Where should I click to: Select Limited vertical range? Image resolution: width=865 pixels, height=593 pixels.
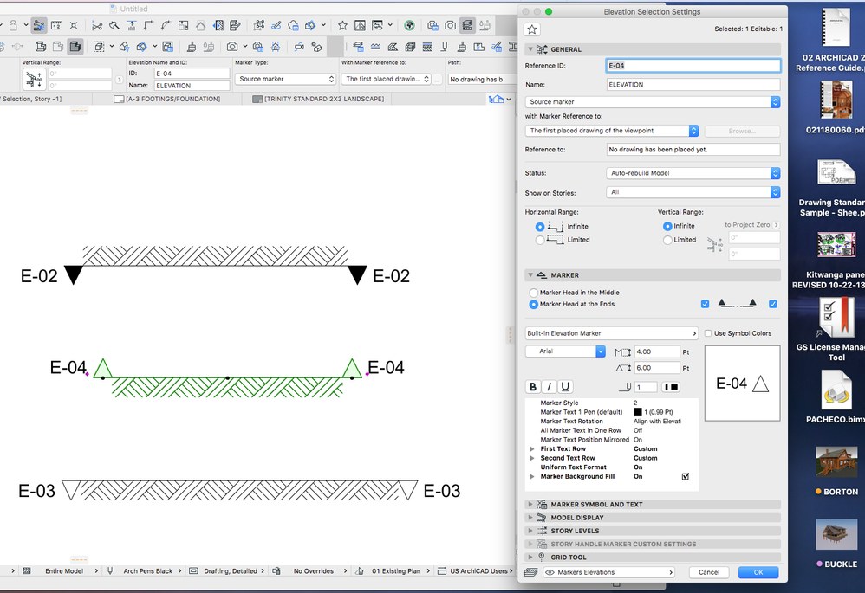(x=667, y=240)
